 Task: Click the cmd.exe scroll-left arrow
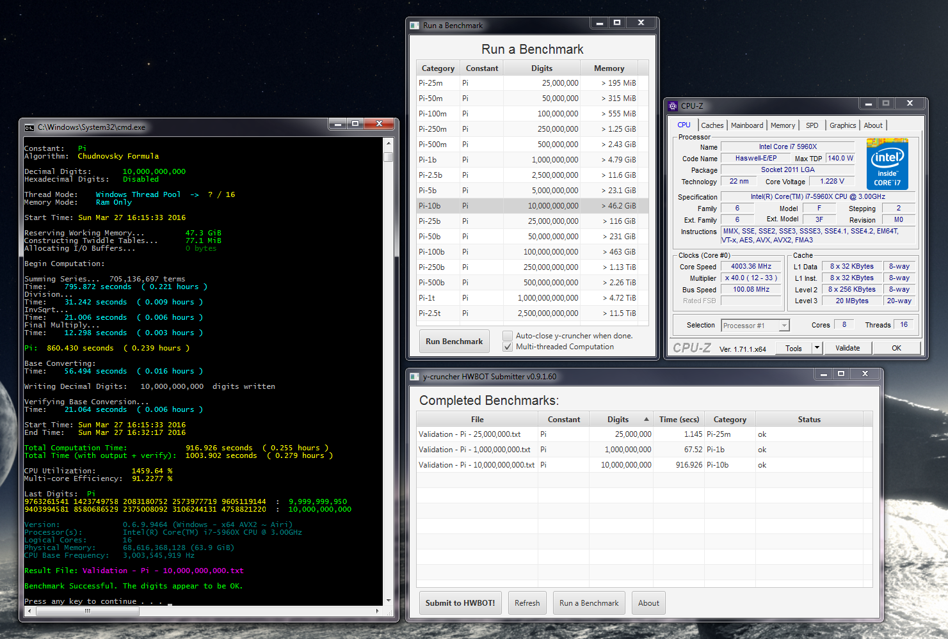(x=29, y=611)
